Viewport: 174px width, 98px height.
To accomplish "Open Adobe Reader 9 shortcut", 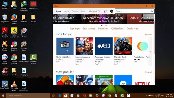I will [x=5, y=33].
